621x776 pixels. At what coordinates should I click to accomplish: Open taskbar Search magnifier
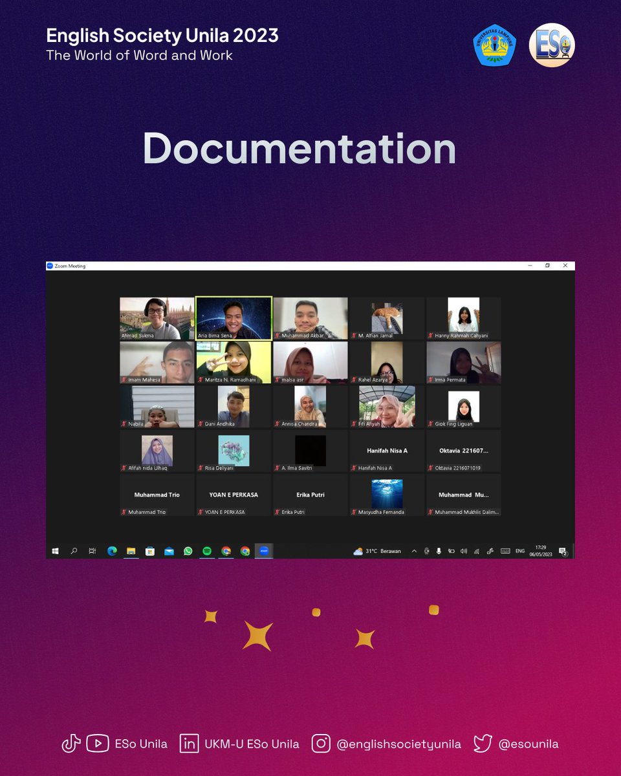point(74,551)
